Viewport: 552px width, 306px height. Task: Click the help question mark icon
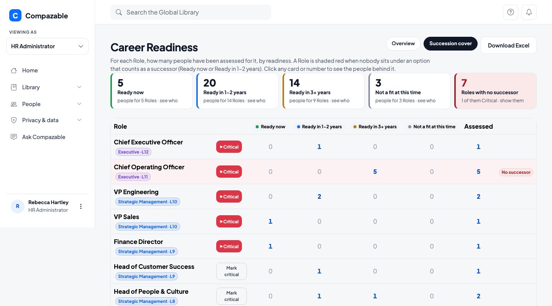[510, 12]
